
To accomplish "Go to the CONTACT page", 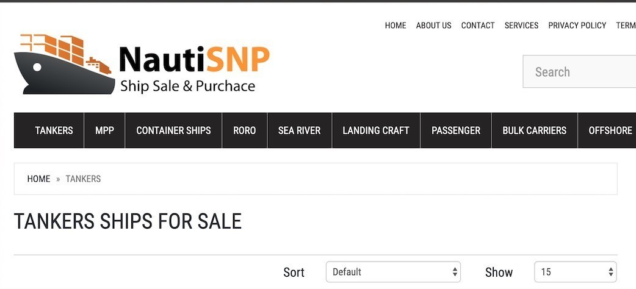I will tap(478, 26).
